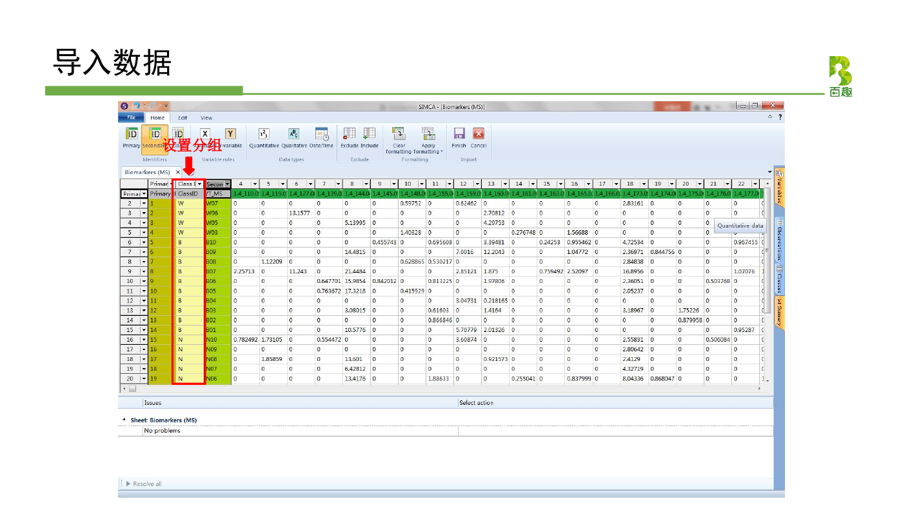Select the value 7.0016 cell
Viewport: 903px width, 508px height.
point(467,252)
